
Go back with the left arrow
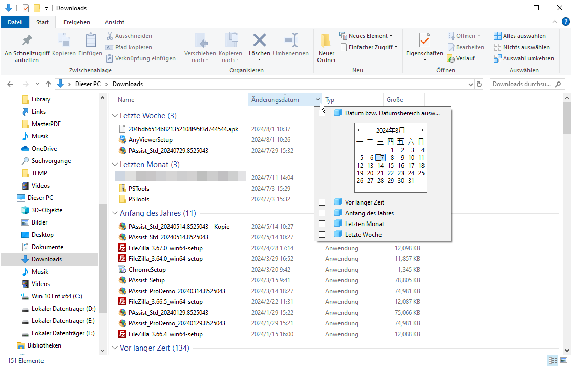pos(10,84)
